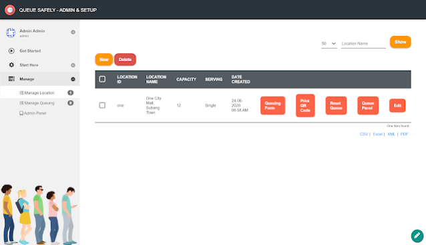Expand the Admin Admin profile menu

click(x=73, y=32)
